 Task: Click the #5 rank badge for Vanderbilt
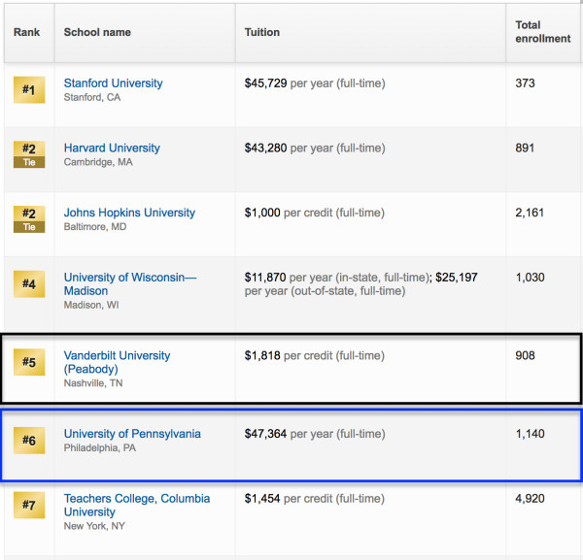coord(28,363)
